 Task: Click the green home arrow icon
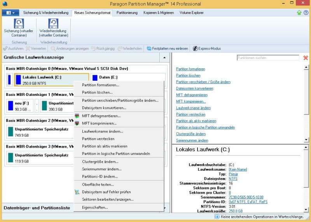click(x=299, y=13)
